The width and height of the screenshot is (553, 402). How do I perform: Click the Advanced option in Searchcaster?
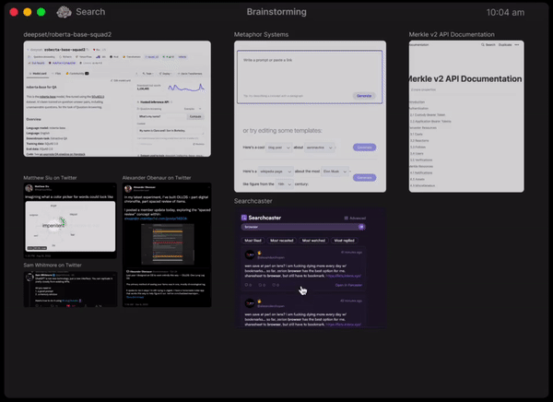tap(355, 219)
